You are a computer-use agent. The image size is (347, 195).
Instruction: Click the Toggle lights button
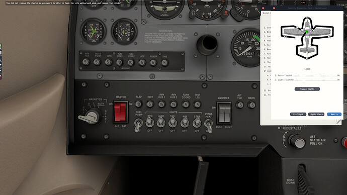307,89
